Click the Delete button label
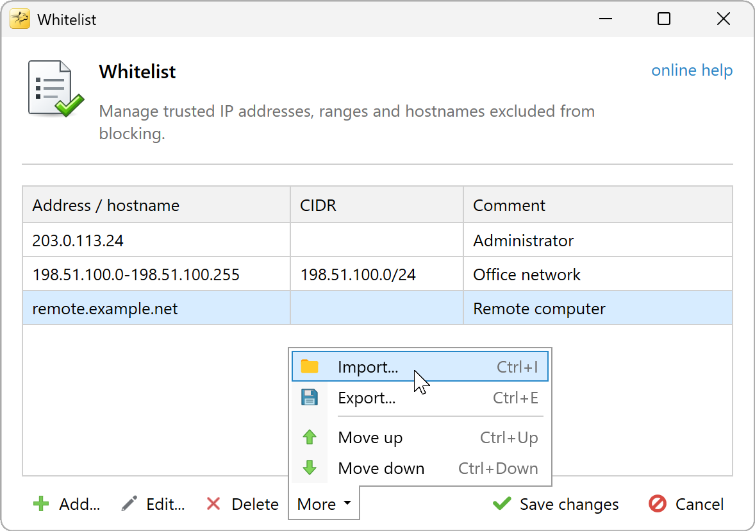Screen dimensions: 755x531 coord(255,504)
